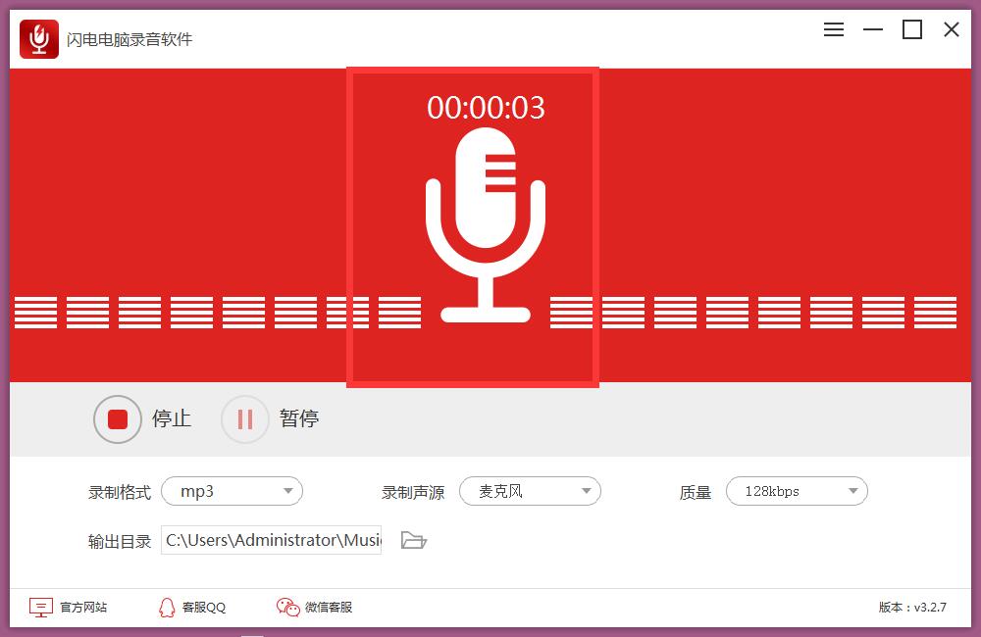Open the 录制声源 dropdown showing 麦克风

[530, 491]
